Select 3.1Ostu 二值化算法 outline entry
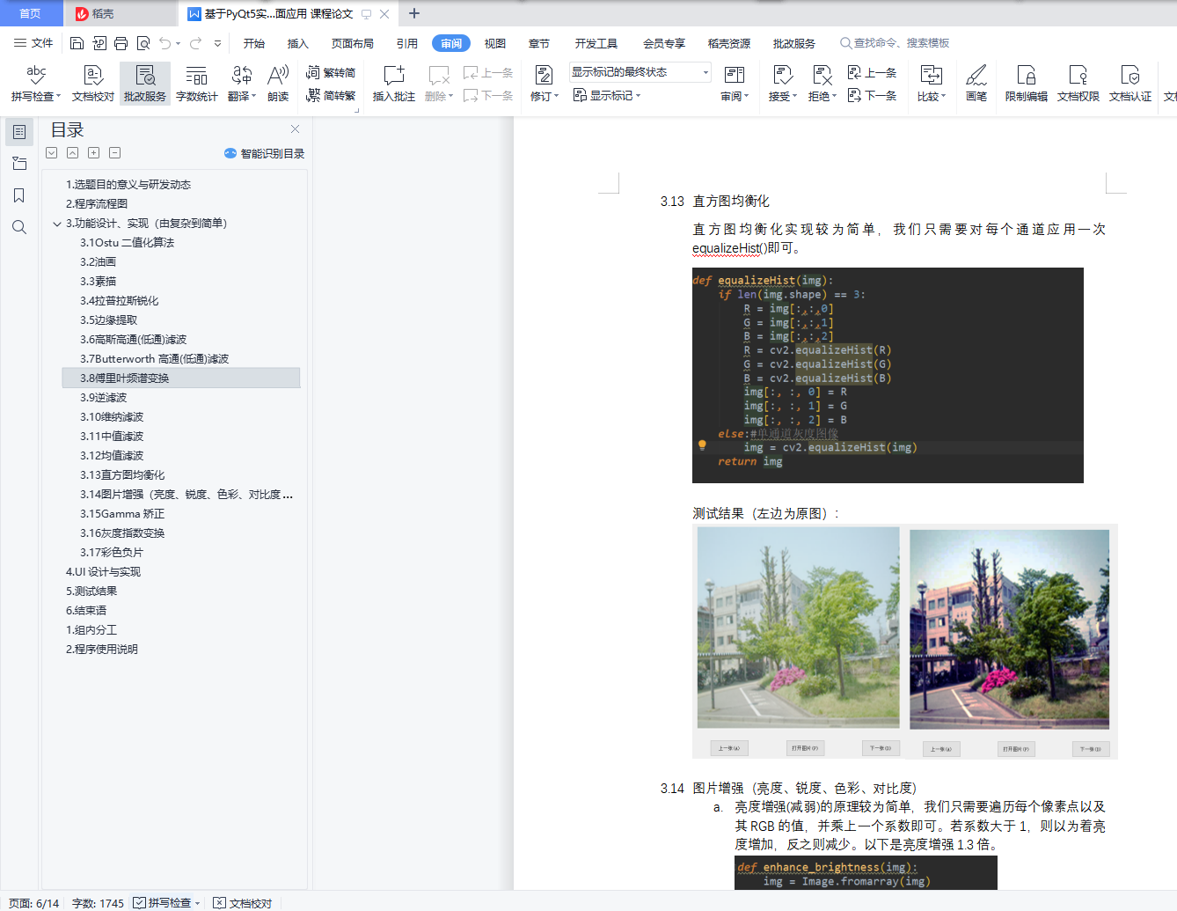This screenshot has width=1177, height=911. 128,243
